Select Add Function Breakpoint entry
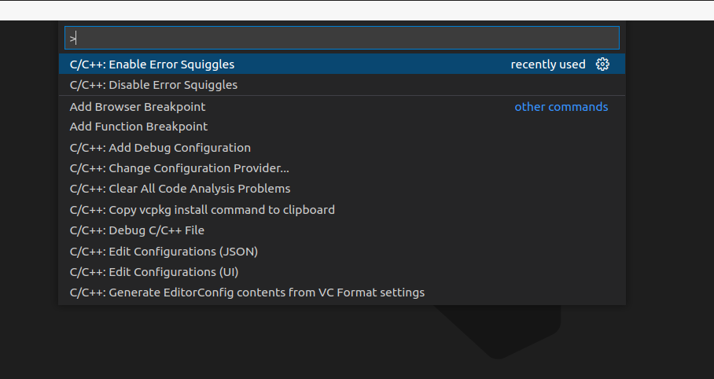The height and width of the screenshot is (379, 714). pyautogui.click(x=138, y=127)
